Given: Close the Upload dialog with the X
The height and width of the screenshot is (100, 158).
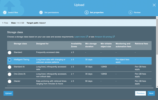Looking at the screenshot, I should tap(154, 5).
